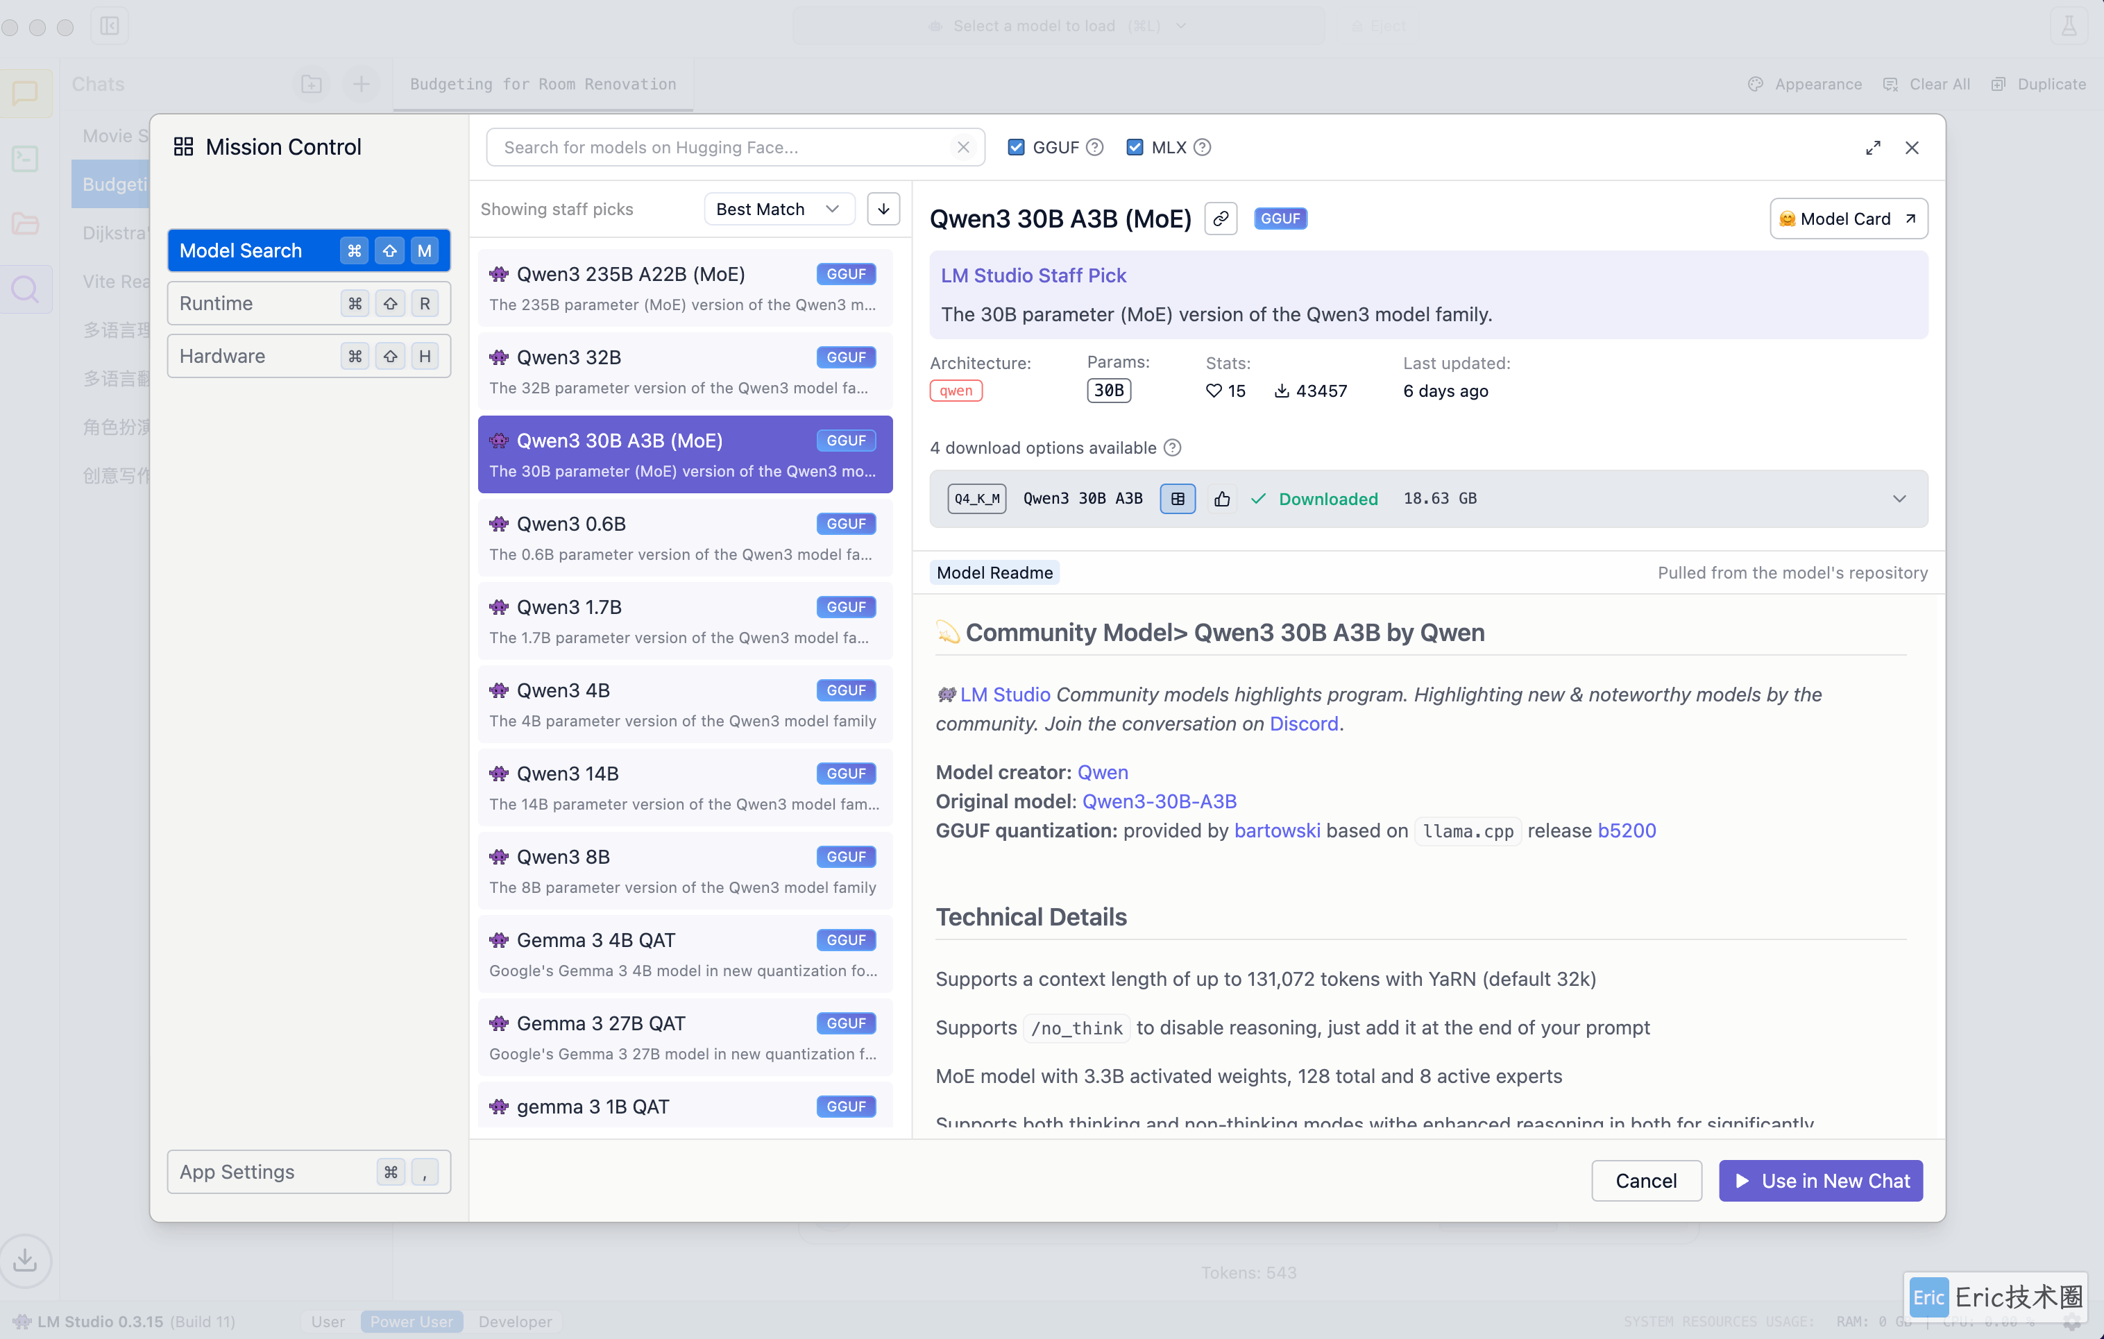Open the Qwen3-30B-A3B original model link
Image resolution: width=2104 pixels, height=1339 pixels.
1160,801
